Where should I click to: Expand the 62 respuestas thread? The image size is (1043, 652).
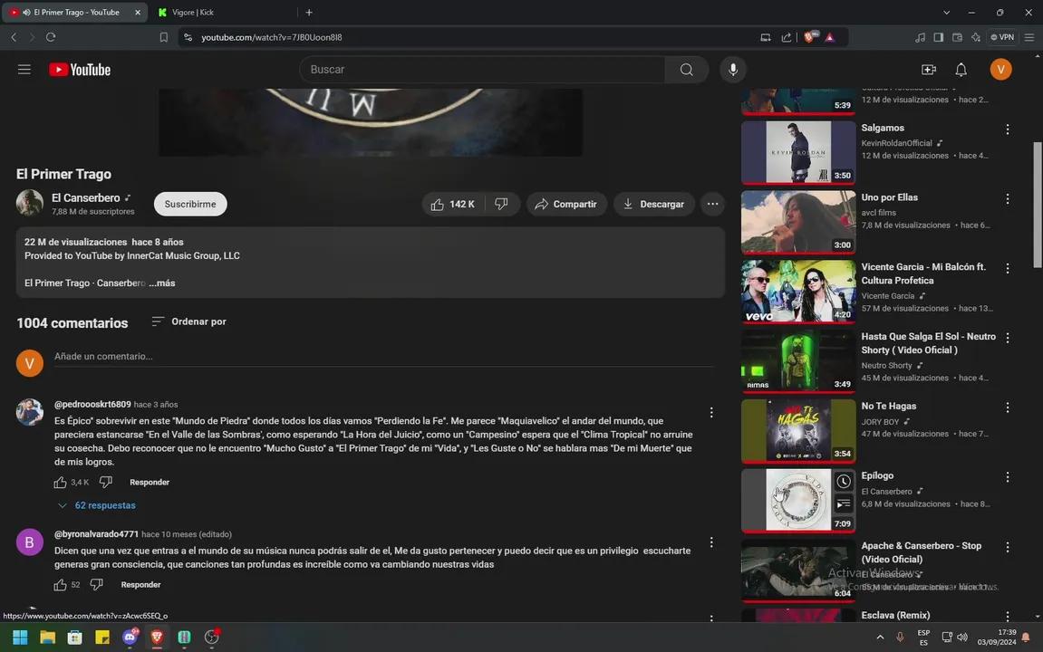[x=97, y=505]
